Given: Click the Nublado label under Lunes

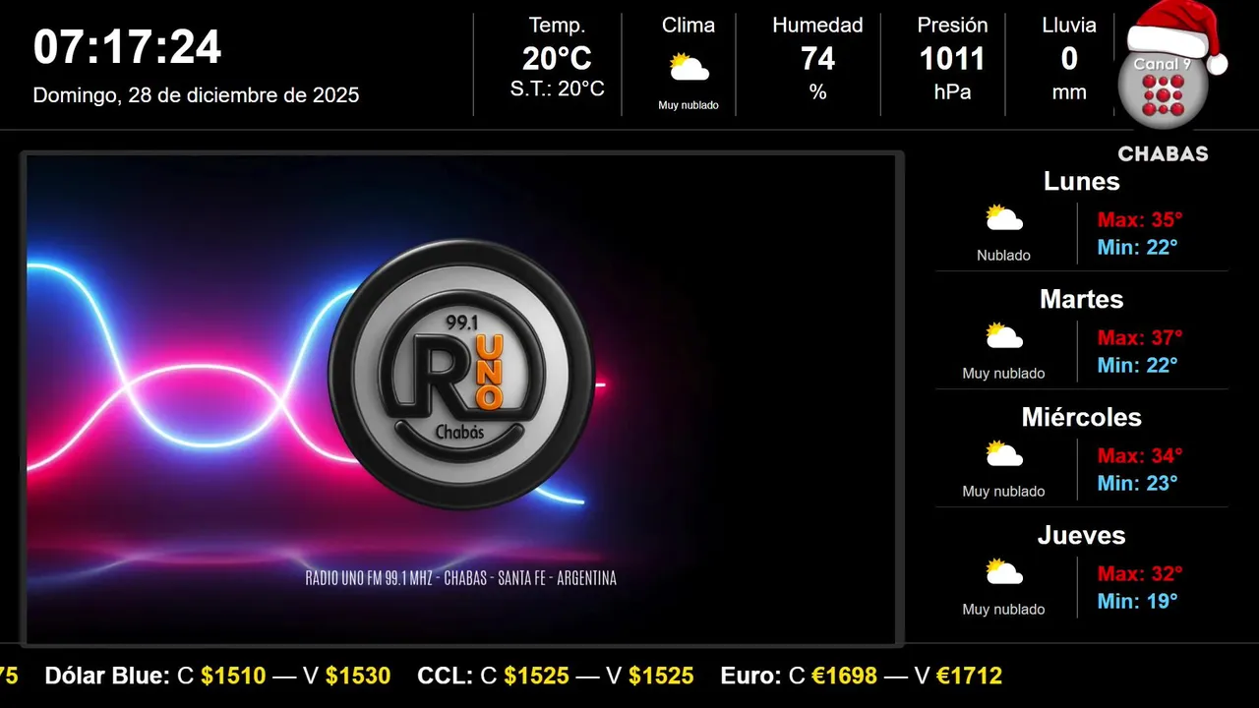Looking at the screenshot, I should [x=1003, y=256].
